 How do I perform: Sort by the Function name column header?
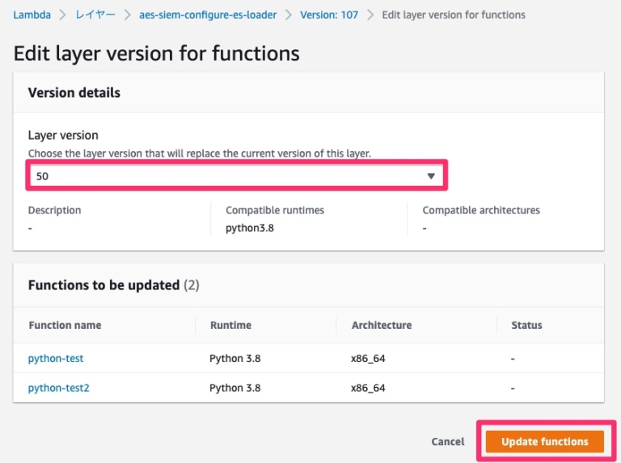65,325
